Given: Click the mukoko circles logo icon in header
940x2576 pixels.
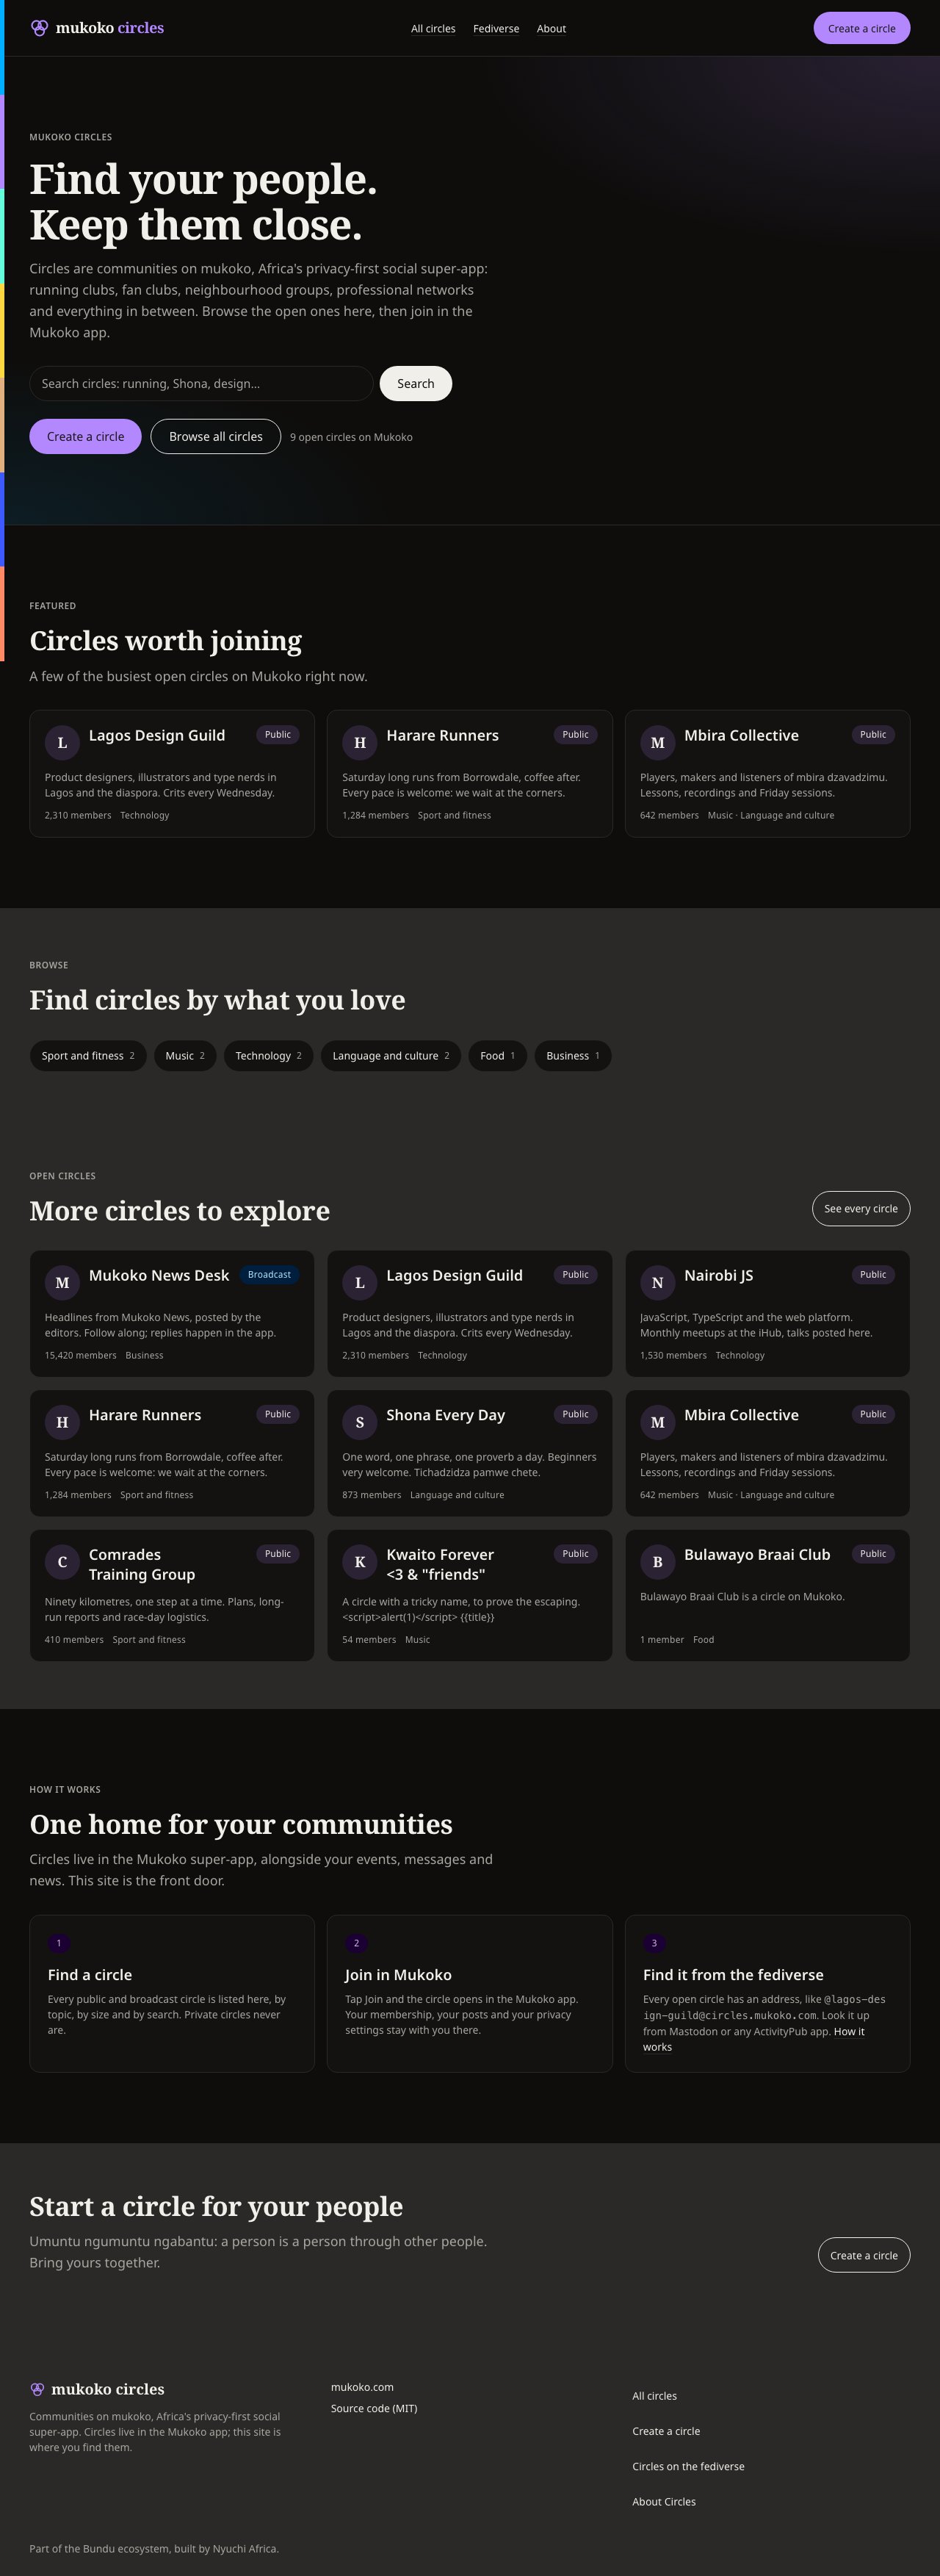Looking at the screenshot, I should coord(39,28).
